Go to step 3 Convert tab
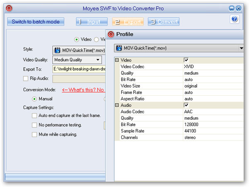 164,21
